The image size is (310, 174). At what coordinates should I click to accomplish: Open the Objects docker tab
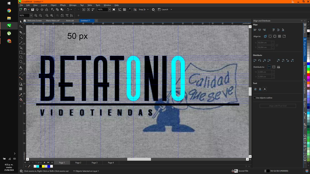coord(305,29)
